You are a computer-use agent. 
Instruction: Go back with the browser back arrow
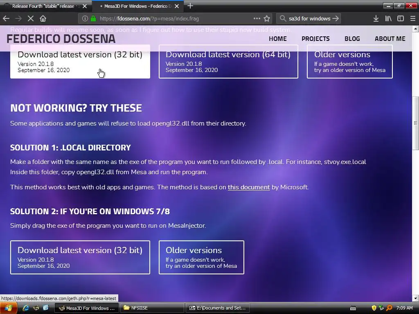[6, 18]
